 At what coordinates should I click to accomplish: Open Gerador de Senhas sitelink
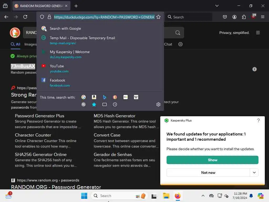click(x=113, y=155)
